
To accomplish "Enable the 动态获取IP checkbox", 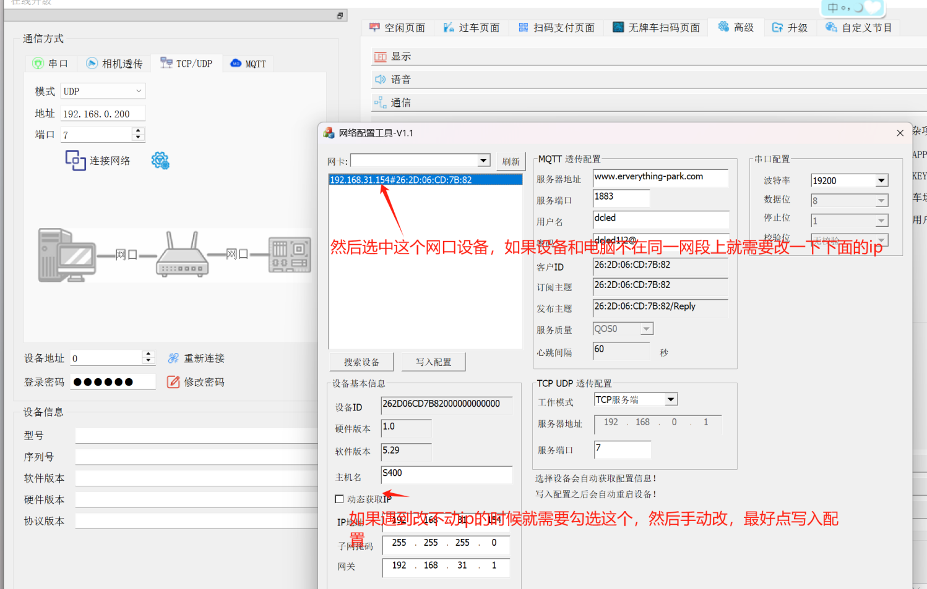I will tap(339, 499).
